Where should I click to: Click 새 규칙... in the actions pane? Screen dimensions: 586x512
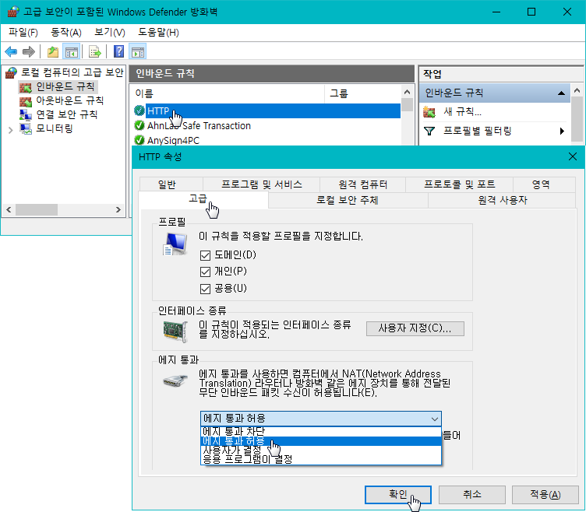pos(462,111)
